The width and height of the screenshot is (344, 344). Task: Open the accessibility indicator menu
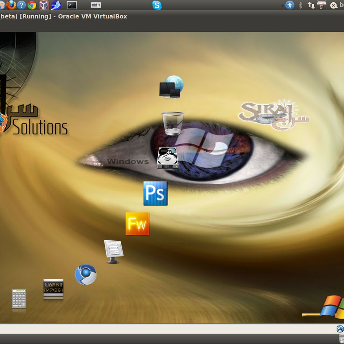[290, 5]
